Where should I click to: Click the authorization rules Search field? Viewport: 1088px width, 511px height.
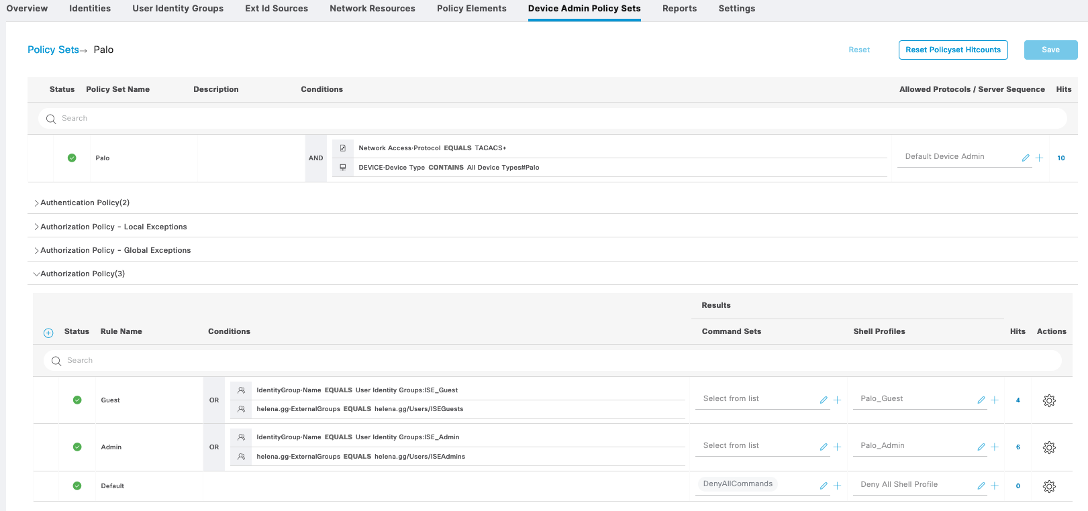[550, 361]
